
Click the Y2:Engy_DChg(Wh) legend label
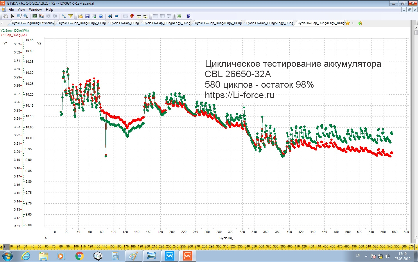point(15,30)
